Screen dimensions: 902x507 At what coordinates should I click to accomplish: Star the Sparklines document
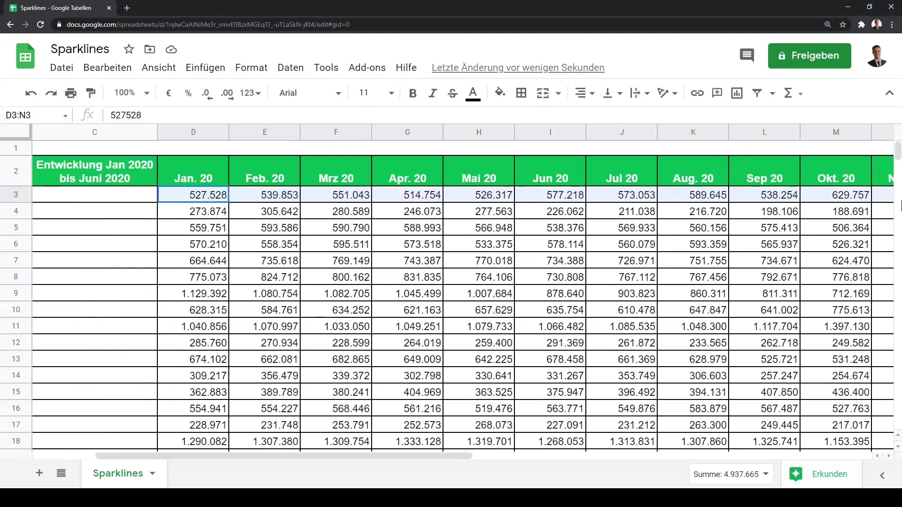pyautogui.click(x=129, y=49)
